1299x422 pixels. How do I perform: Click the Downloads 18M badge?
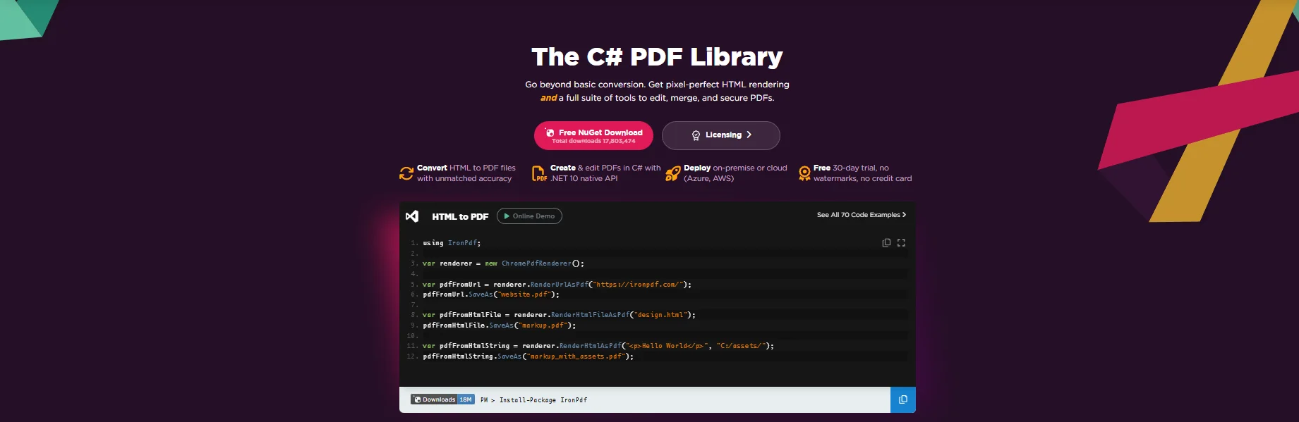pos(443,399)
